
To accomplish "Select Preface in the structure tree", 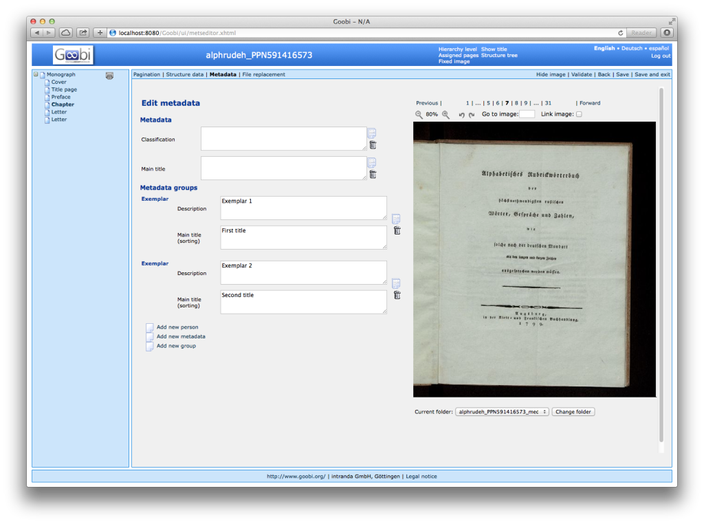I will pyautogui.click(x=60, y=97).
